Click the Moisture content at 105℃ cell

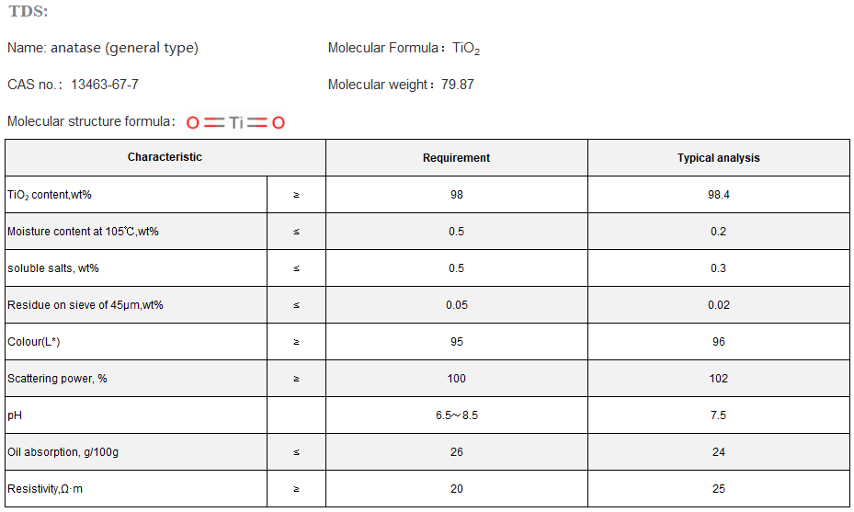(83, 232)
